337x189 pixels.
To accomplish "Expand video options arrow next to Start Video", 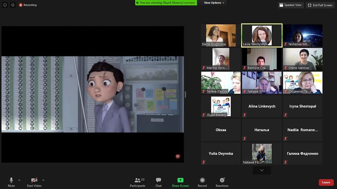I will (x=44, y=180).
